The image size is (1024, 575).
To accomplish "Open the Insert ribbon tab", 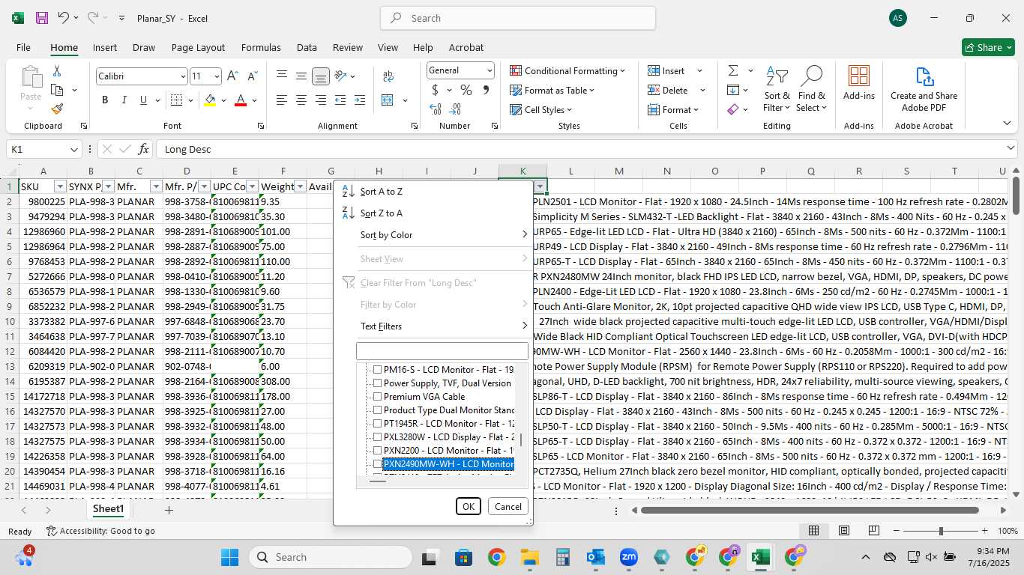I will [x=105, y=47].
